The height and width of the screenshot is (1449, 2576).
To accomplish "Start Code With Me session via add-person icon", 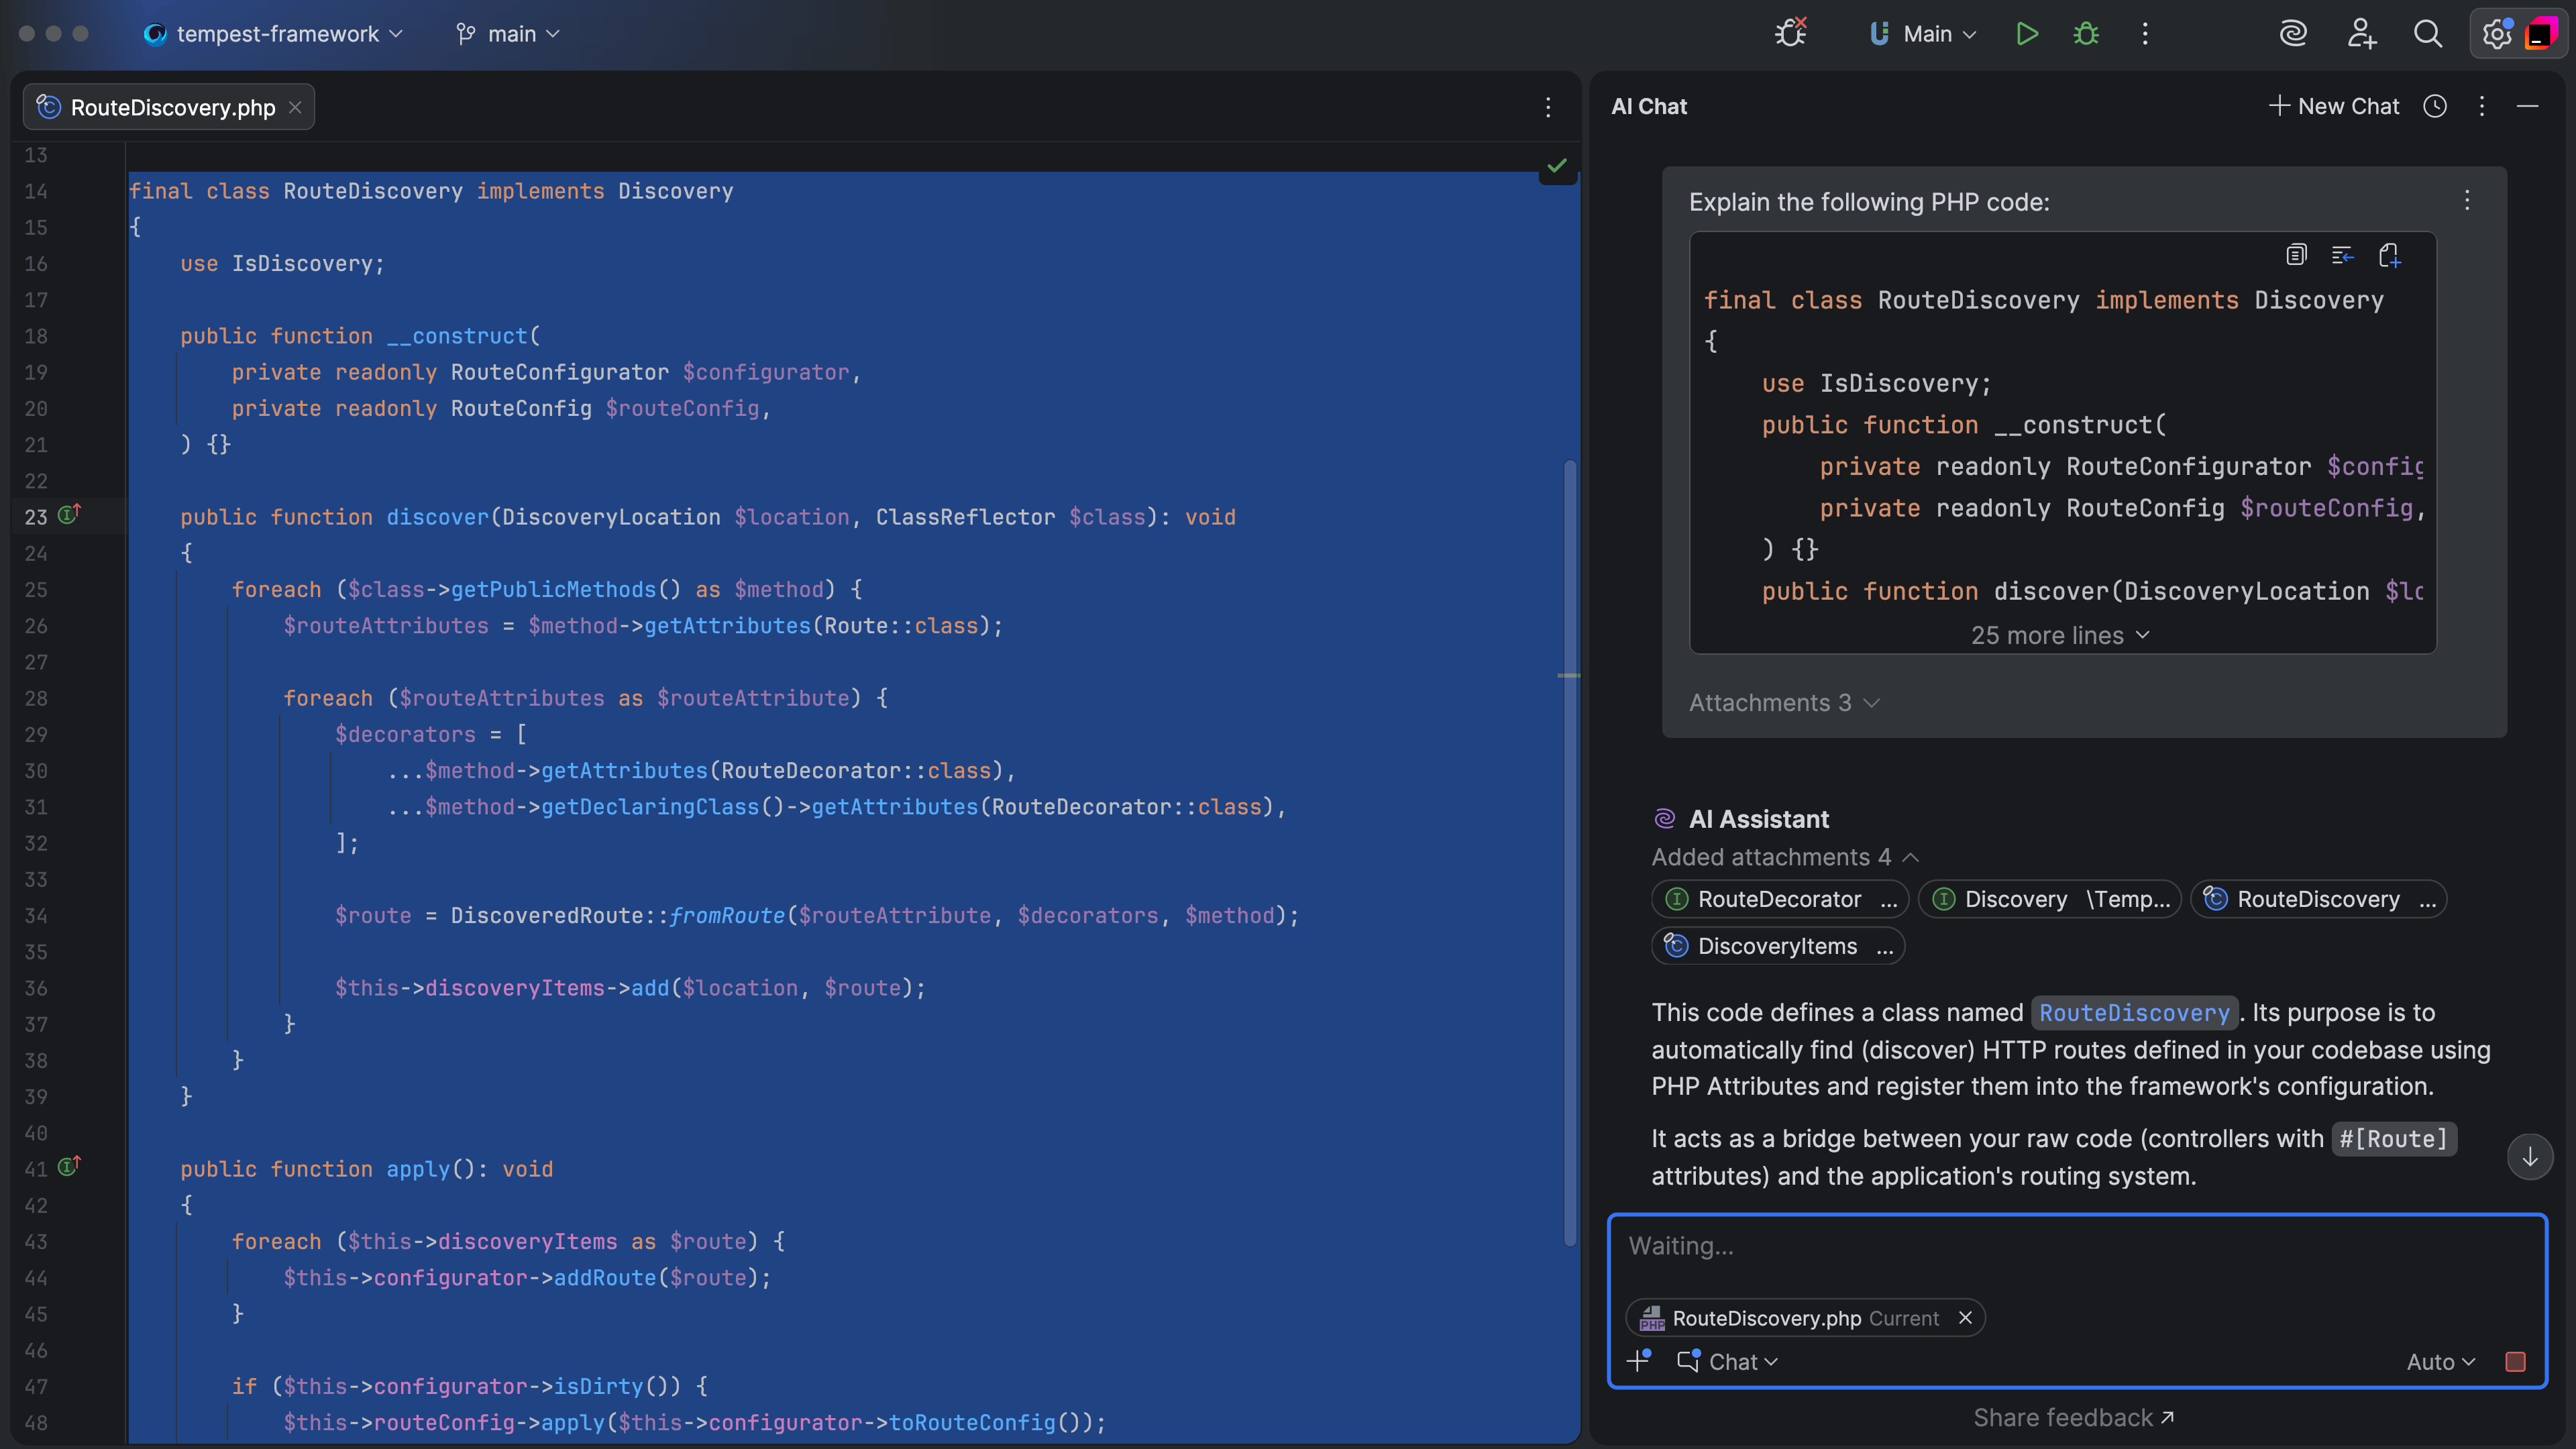I will 2361,33.
